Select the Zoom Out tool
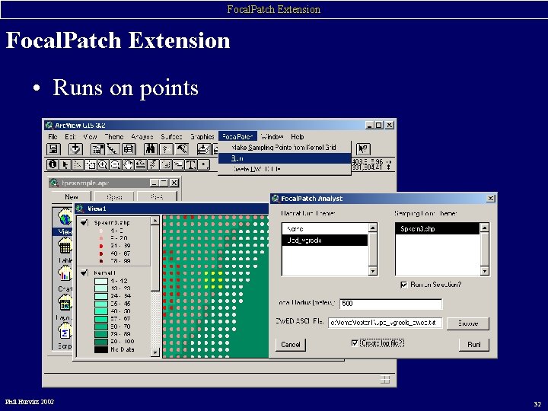The height and width of the screenshot is (411, 548). (x=116, y=164)
